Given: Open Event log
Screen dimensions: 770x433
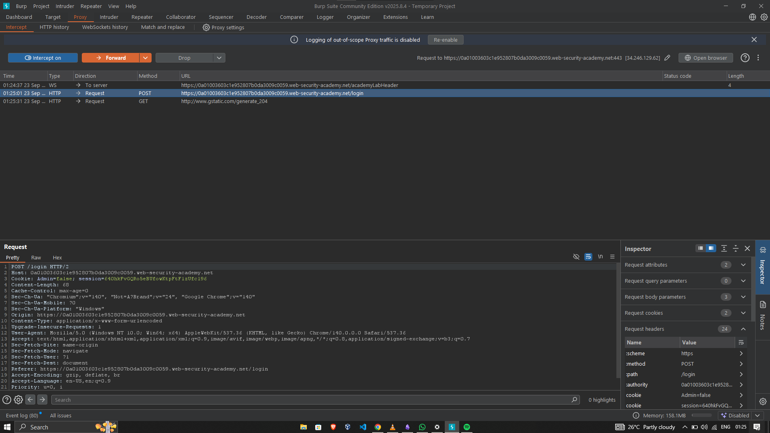Looking at the screenshot, I should click(22, 416).
